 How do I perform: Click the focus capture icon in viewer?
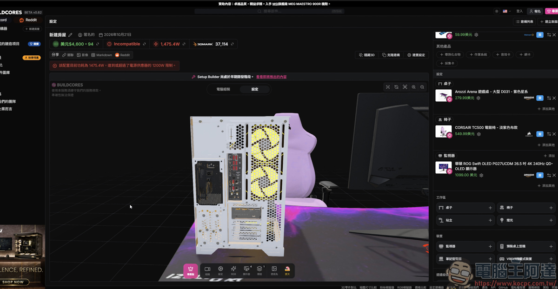pyautogui.click(x=405, y=87)
